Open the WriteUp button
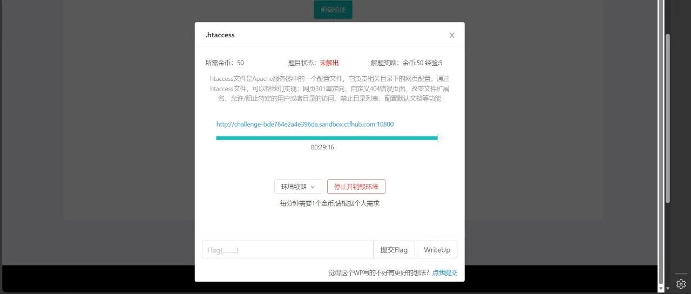 (437, 250)
